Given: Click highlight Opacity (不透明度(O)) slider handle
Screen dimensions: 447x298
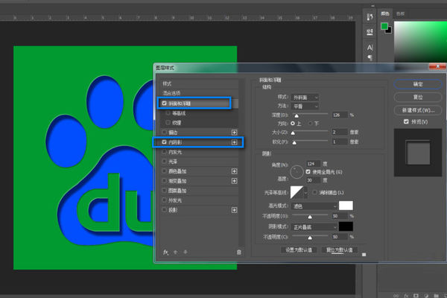Looking at the screenshot, I should point(310,217).
